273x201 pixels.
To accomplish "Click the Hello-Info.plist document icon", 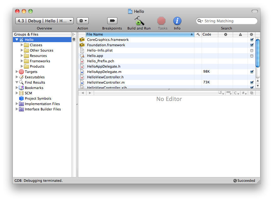I will click(82, 50).
